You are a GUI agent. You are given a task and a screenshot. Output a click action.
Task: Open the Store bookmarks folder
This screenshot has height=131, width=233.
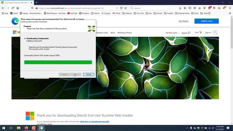click(x=195, y=13)
